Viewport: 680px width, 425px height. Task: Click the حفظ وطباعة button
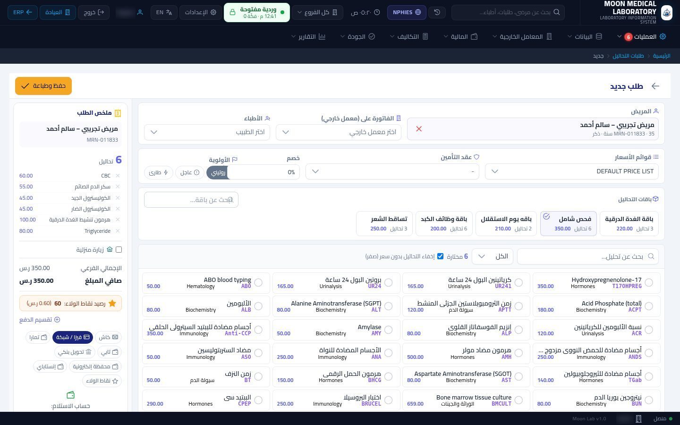[x=43, y=86]
